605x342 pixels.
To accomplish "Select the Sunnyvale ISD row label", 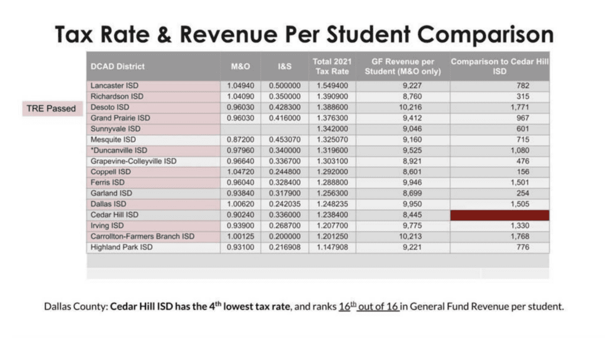I will (115, 128).
